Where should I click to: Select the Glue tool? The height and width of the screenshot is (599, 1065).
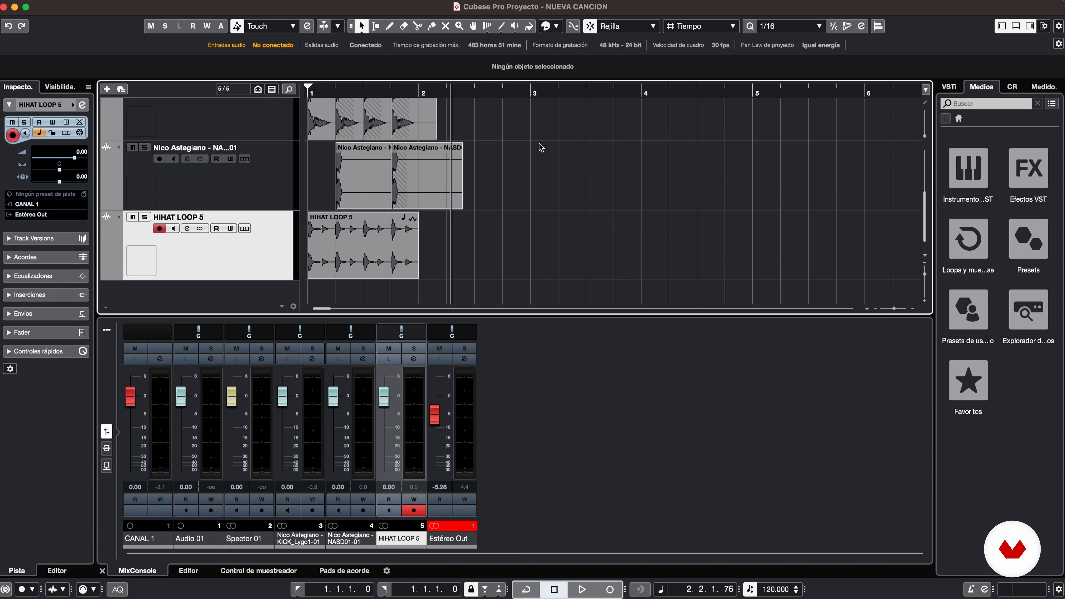pos(432,26)
